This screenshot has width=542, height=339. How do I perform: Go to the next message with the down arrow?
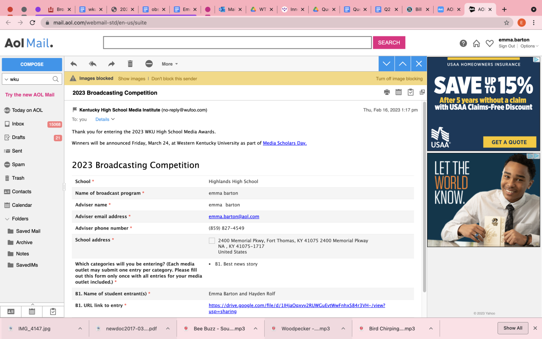pos(387,64)
